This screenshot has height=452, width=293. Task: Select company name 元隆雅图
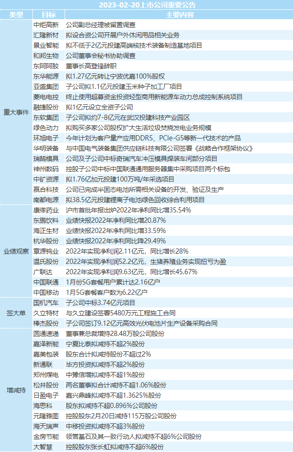point(46,416)
